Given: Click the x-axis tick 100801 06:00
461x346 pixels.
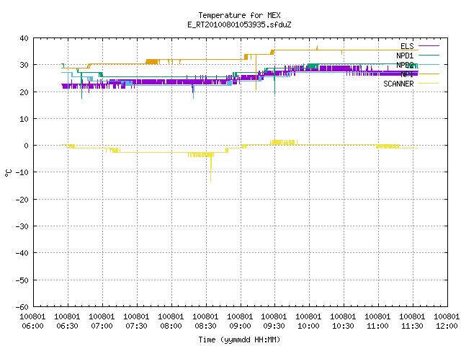Looking at the screenshot, I should point(33,321).
